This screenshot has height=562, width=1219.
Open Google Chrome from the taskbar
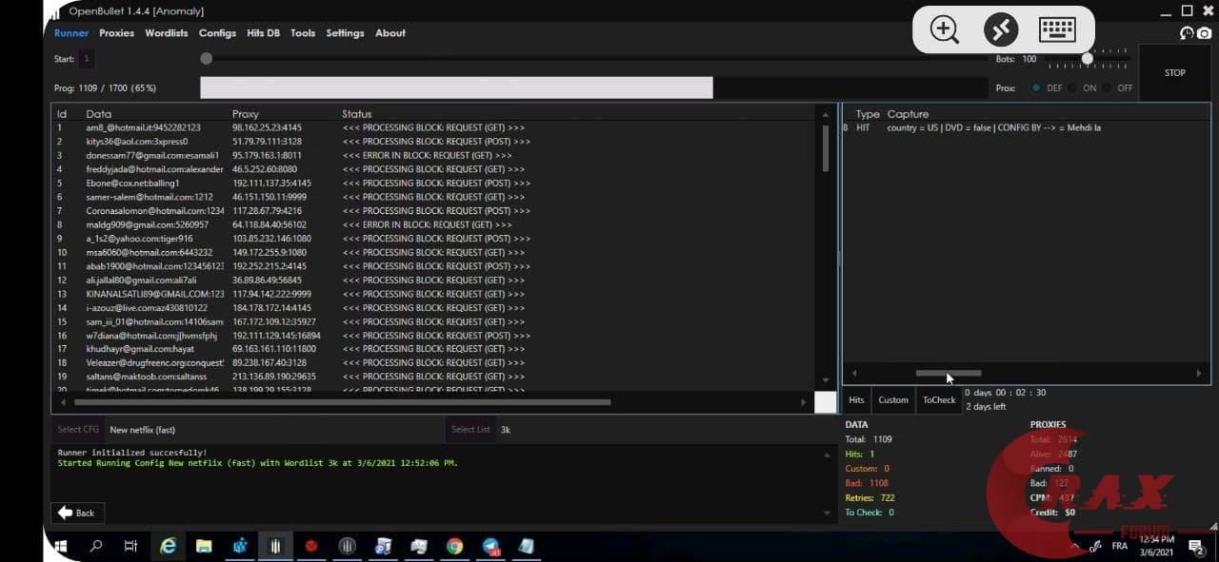(455, 546)
